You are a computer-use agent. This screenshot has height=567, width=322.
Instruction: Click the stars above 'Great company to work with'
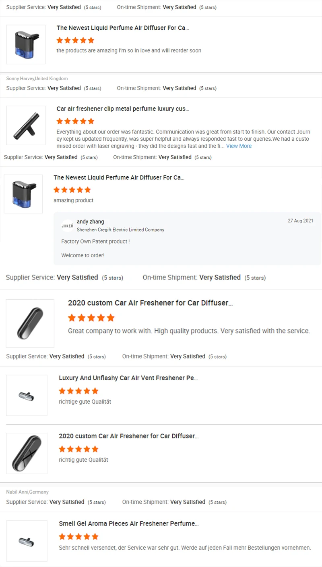[x=91, y=318]
